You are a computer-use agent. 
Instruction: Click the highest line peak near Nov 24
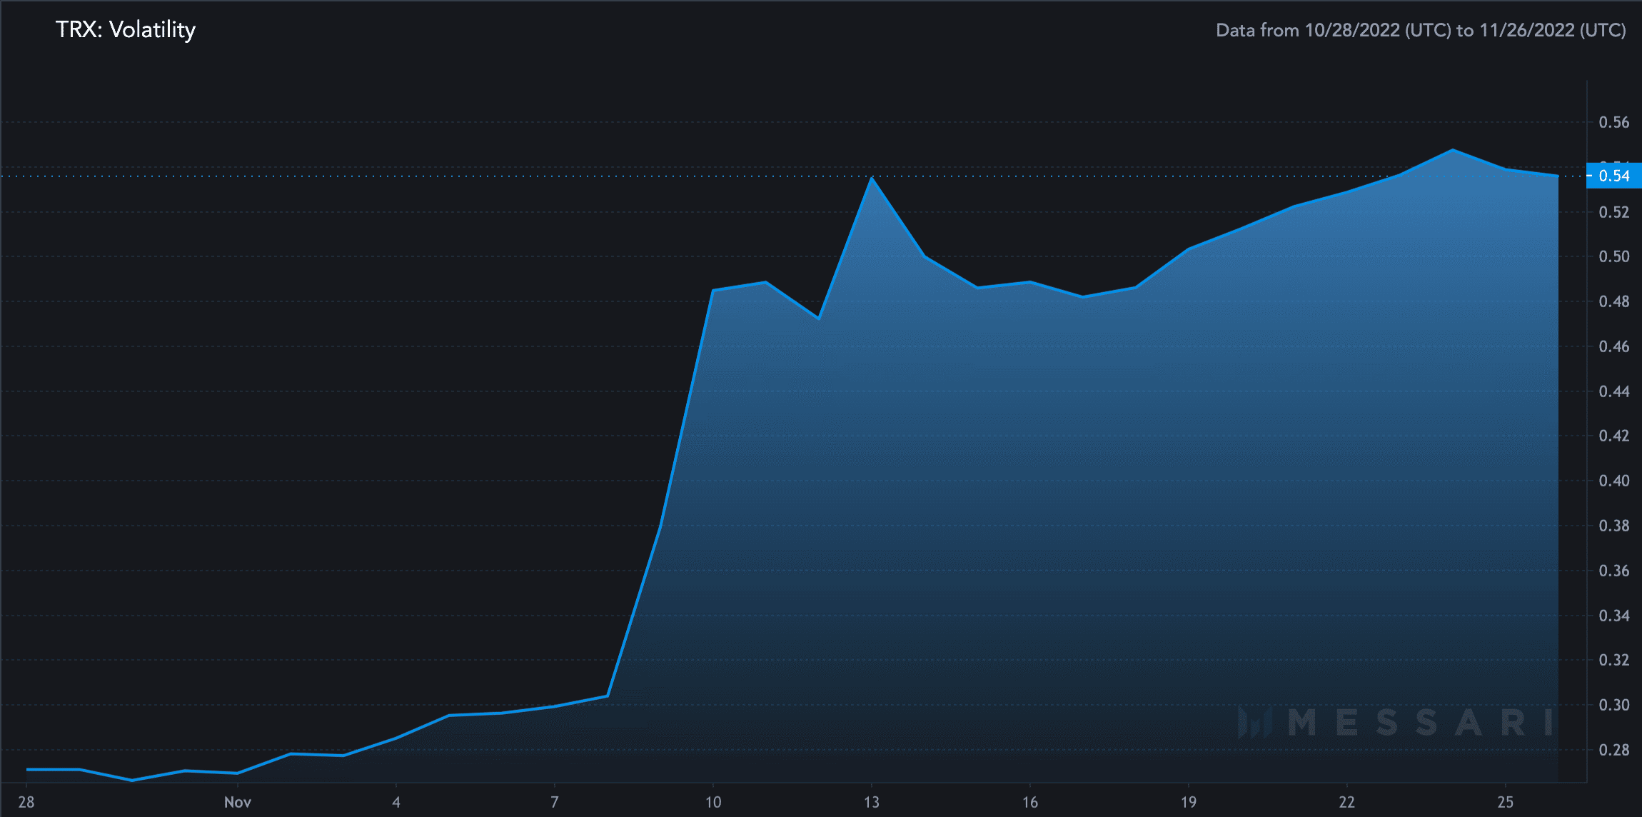click(x=1453, y=150)
